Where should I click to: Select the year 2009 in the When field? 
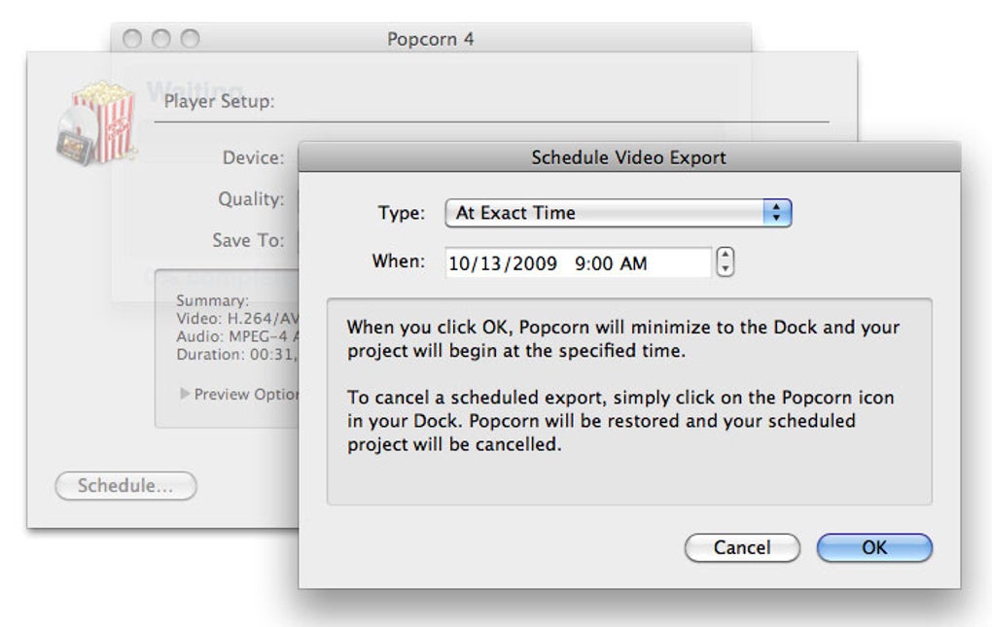[x=532, y=263]
